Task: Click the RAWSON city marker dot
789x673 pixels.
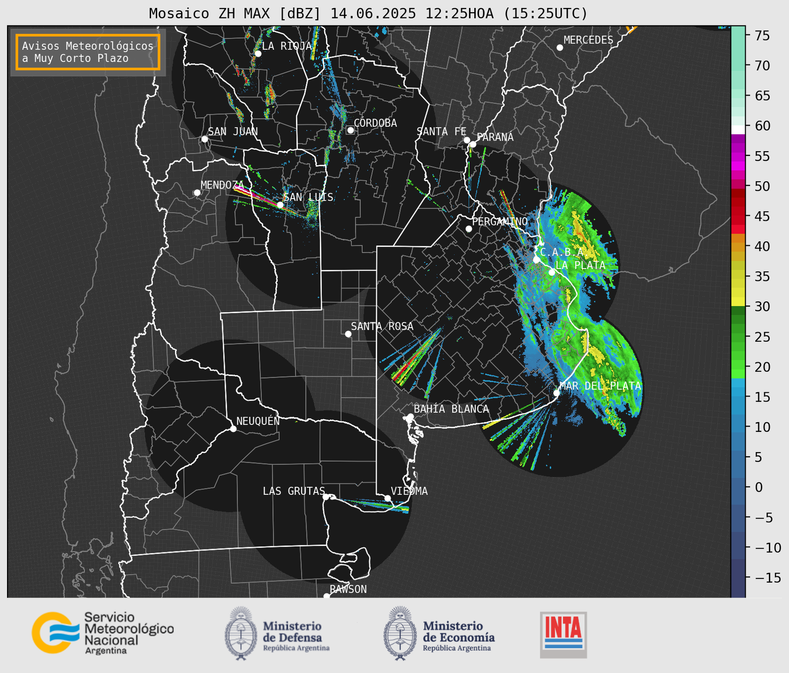Action: [326, 596]
